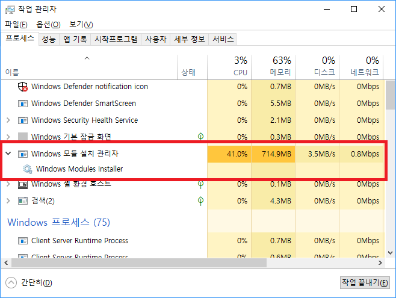Switch to the 서비스 tab
Screen dimensions: 396x298
pyautogui.click(x=223, y=39)
